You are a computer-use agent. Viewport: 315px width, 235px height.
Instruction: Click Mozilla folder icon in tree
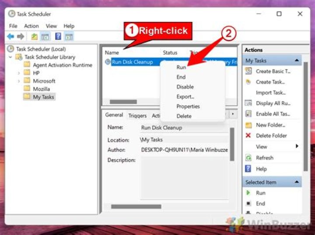[27, 89]
